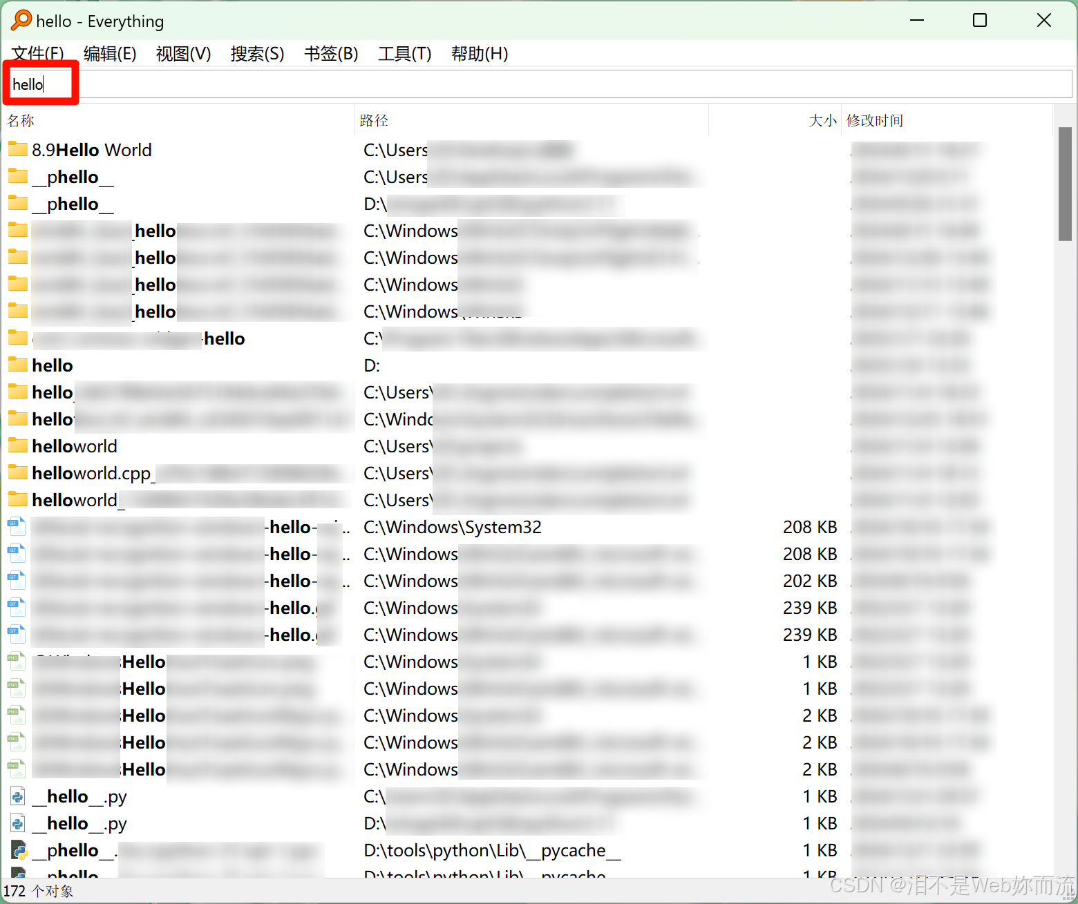The width and height of the screenshot is (1078, 904).
Task: Select the 8.9Hello World folder name
Action: [x=92, y=150]
